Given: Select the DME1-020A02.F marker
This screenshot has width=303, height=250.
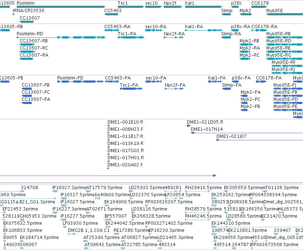Looking at the screenshot, I should 108,168.
